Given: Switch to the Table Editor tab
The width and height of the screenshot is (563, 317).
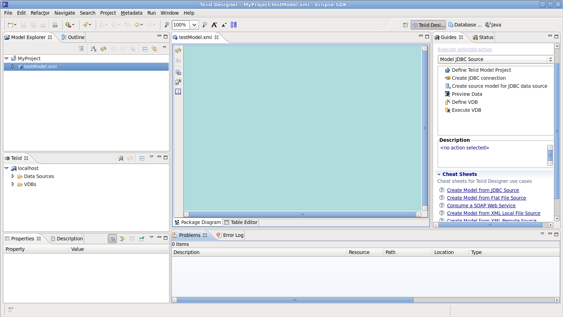Looking at the screenshot, I should (241, 222).
